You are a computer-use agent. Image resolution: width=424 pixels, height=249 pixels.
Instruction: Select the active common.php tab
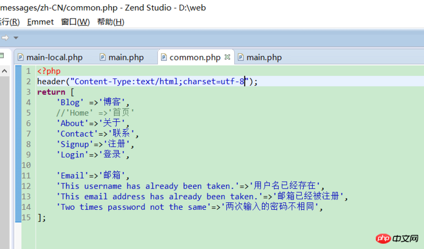pyautogui.click(x=195, y=57)
